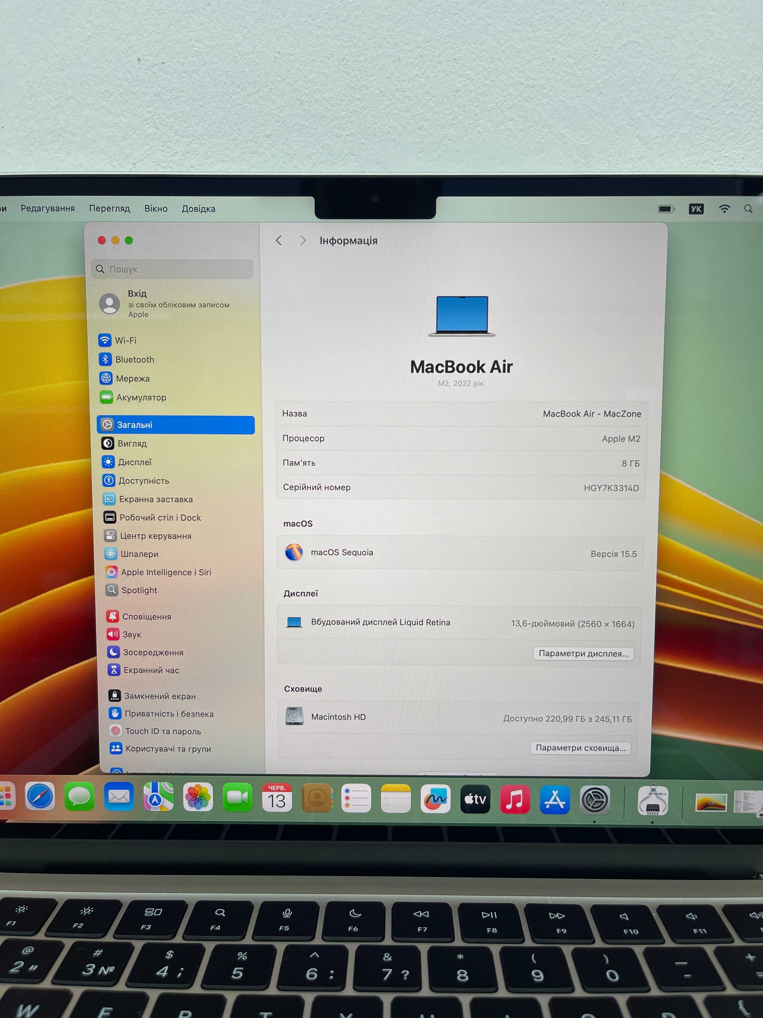Open Wi-Fi settings in sidebar
Screen dimensions: 763x1018
[118, 340]
